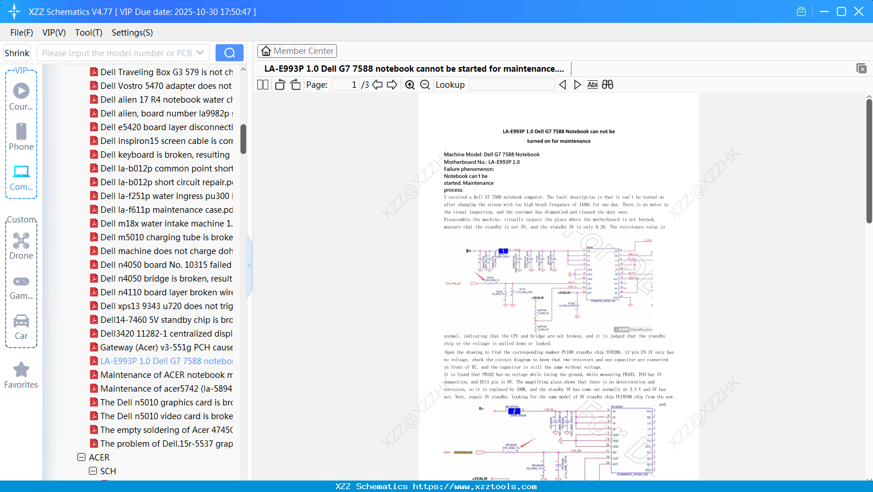Go to the next page arrow

click(x=392, y=85)
